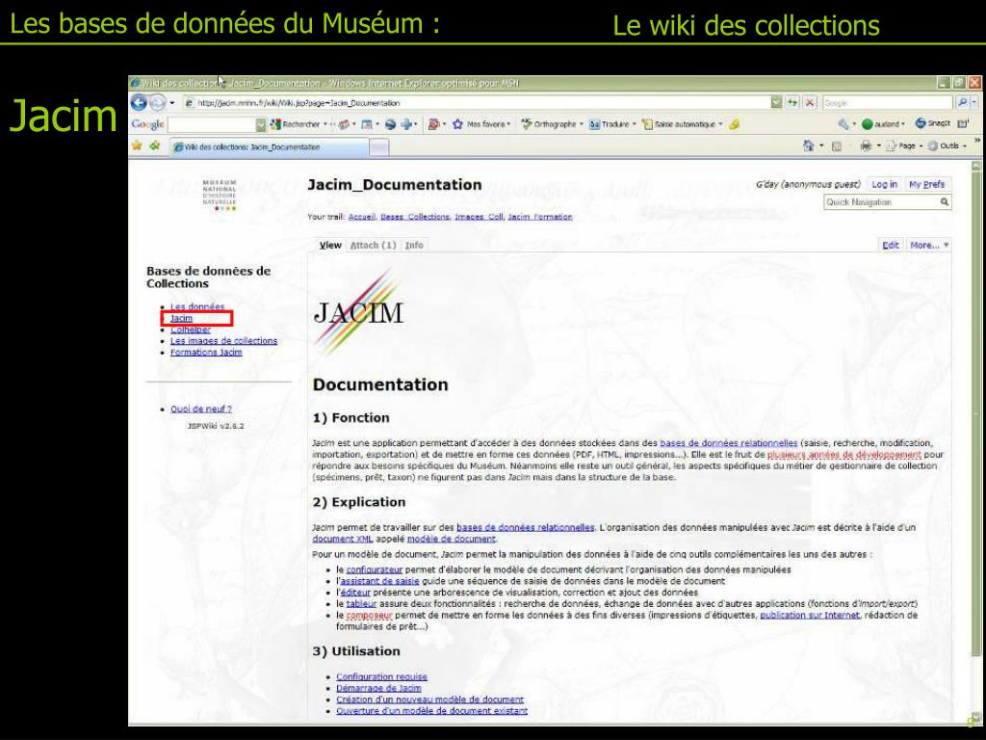
Task: Follow the Accueil trail link
Action: [x=362, y=217]
